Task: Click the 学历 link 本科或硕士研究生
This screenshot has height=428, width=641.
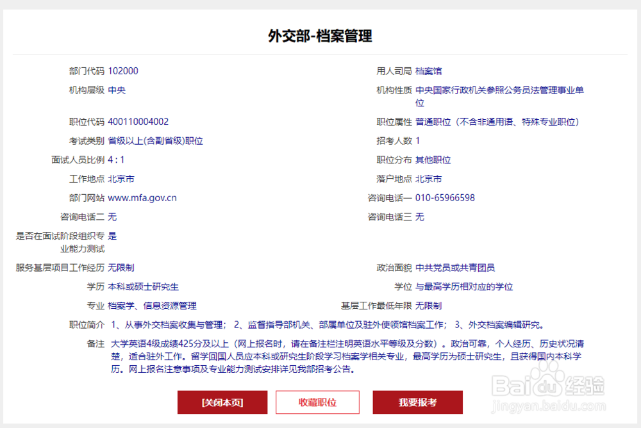Action: pyautogui.click(x=144, y=286)
